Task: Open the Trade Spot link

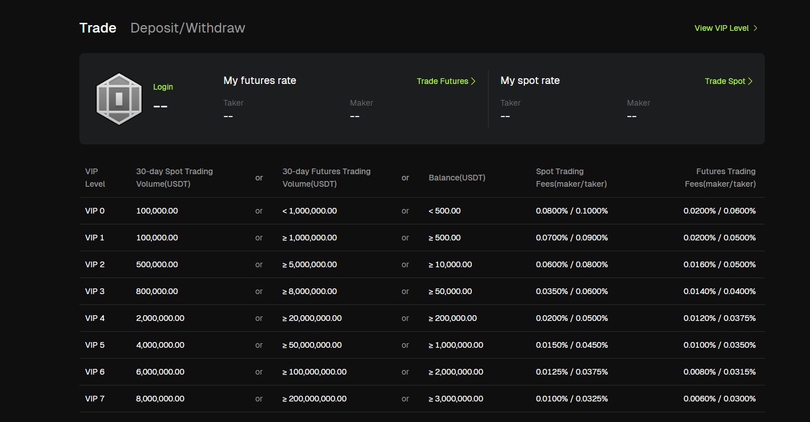Action: coord(724,81)
